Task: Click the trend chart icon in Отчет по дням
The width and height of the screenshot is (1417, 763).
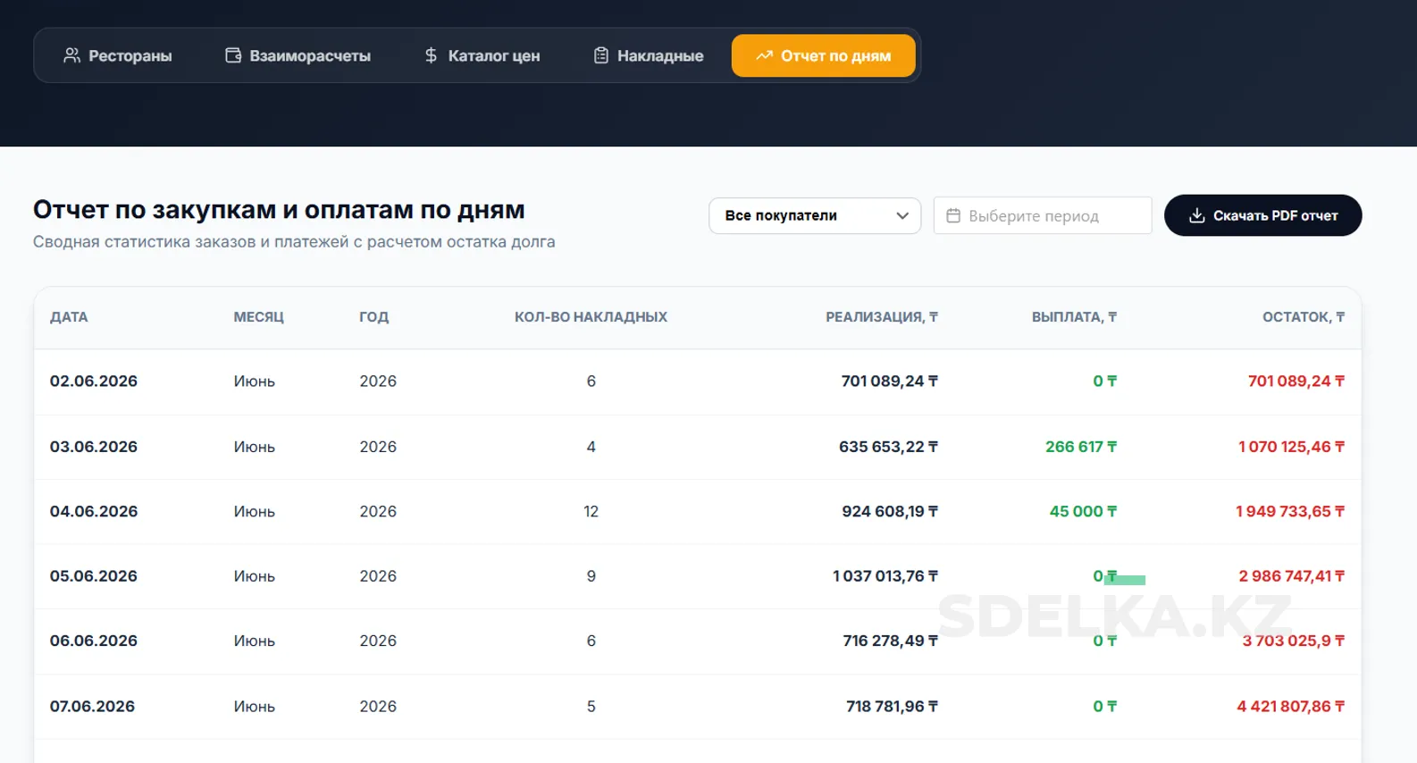Action: tap(764, 55)
